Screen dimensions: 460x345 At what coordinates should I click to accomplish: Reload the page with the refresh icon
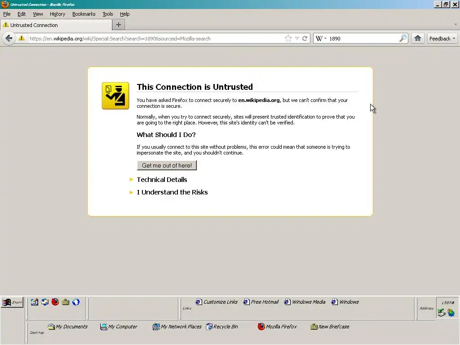[x=305, y=39]
